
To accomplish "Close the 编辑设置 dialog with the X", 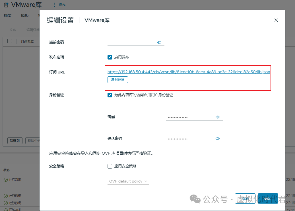I will tap(276, 20).
